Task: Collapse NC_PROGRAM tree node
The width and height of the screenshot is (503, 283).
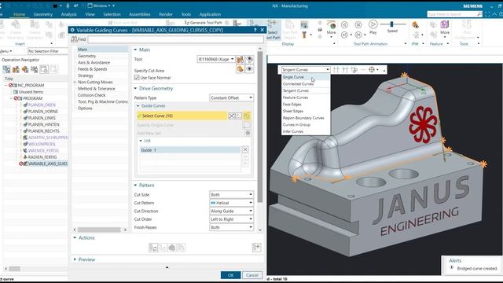Action: click(6, 86)
